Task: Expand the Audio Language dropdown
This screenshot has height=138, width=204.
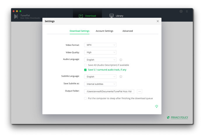Action: click(x=100, y=60)
